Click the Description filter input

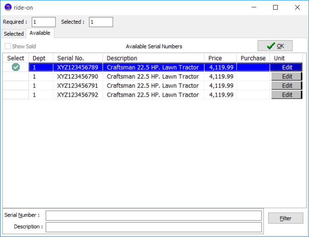tap(154, 227)
